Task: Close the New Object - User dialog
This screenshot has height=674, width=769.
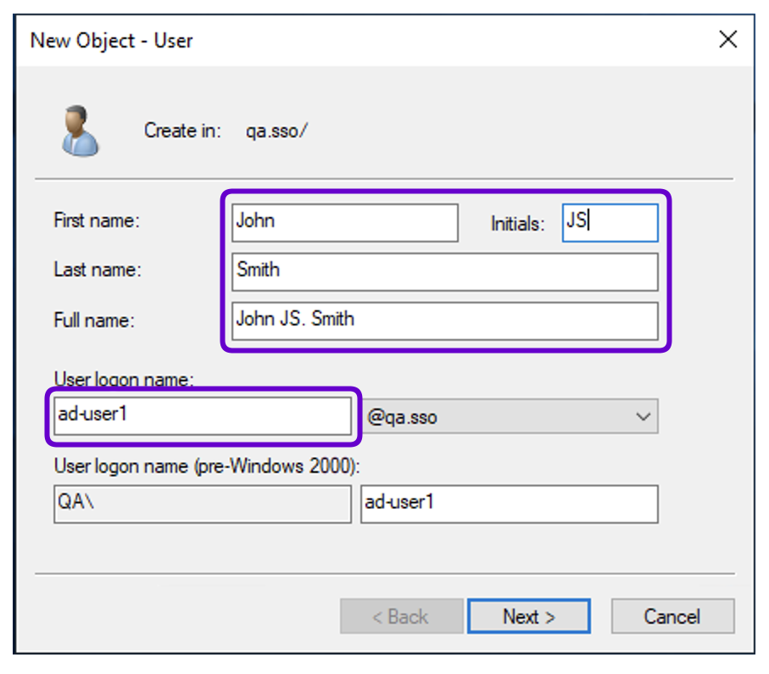Action: (x=727, y=40)
